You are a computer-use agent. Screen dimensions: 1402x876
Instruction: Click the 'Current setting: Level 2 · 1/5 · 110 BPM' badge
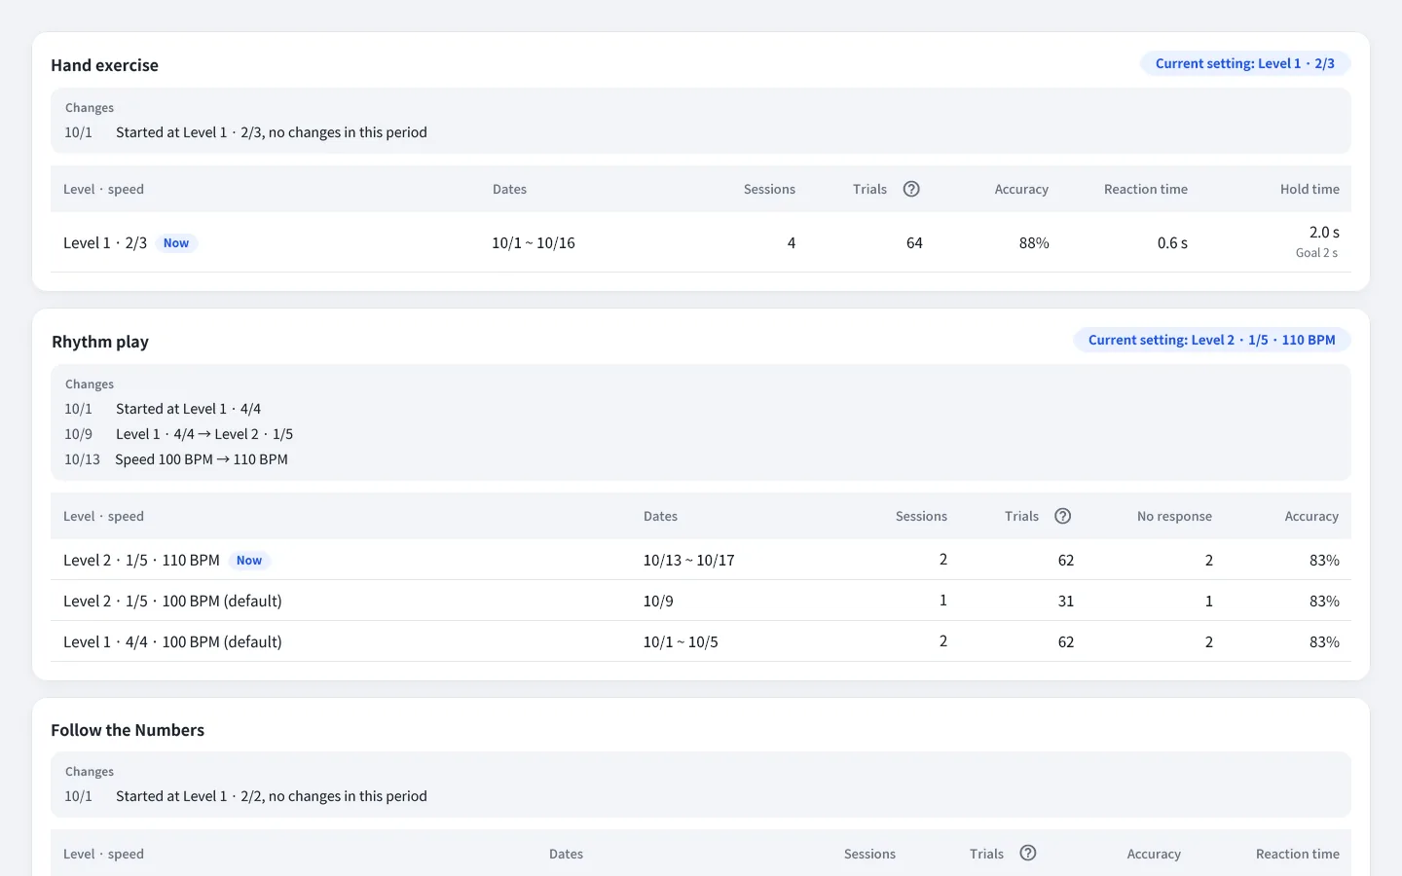[x=1212, y=340]
